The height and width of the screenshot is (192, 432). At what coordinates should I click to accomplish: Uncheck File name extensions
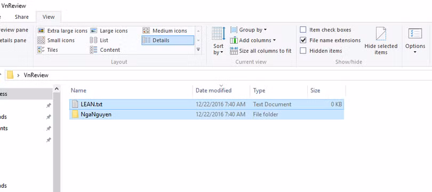tap(303, 40)
